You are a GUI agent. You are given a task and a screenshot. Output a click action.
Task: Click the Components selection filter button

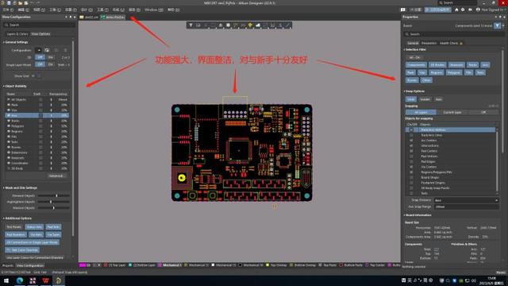(x=416, y=65)
